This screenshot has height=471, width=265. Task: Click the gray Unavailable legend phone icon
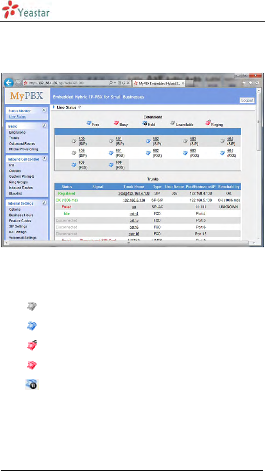point(173,123)
